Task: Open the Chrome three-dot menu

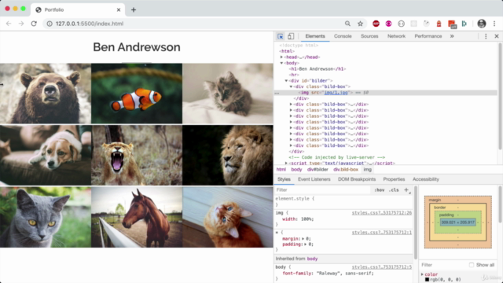Action: tap(494, 24)
